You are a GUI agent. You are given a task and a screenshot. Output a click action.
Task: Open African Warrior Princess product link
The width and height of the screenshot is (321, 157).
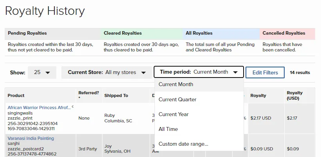point(39,108)
